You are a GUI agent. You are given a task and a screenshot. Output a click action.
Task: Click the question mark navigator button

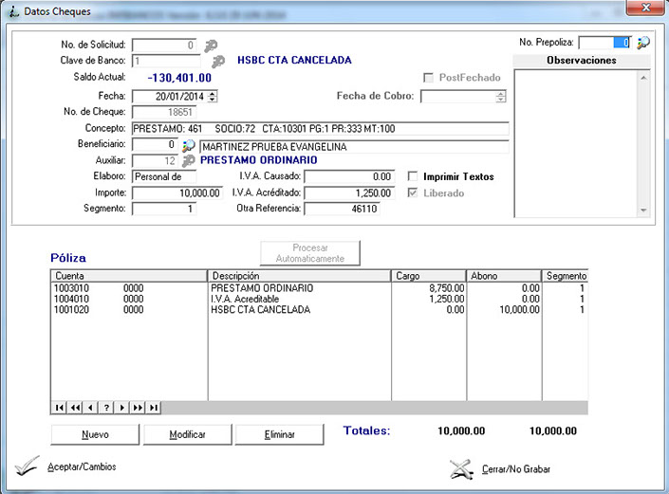[106, 408]
